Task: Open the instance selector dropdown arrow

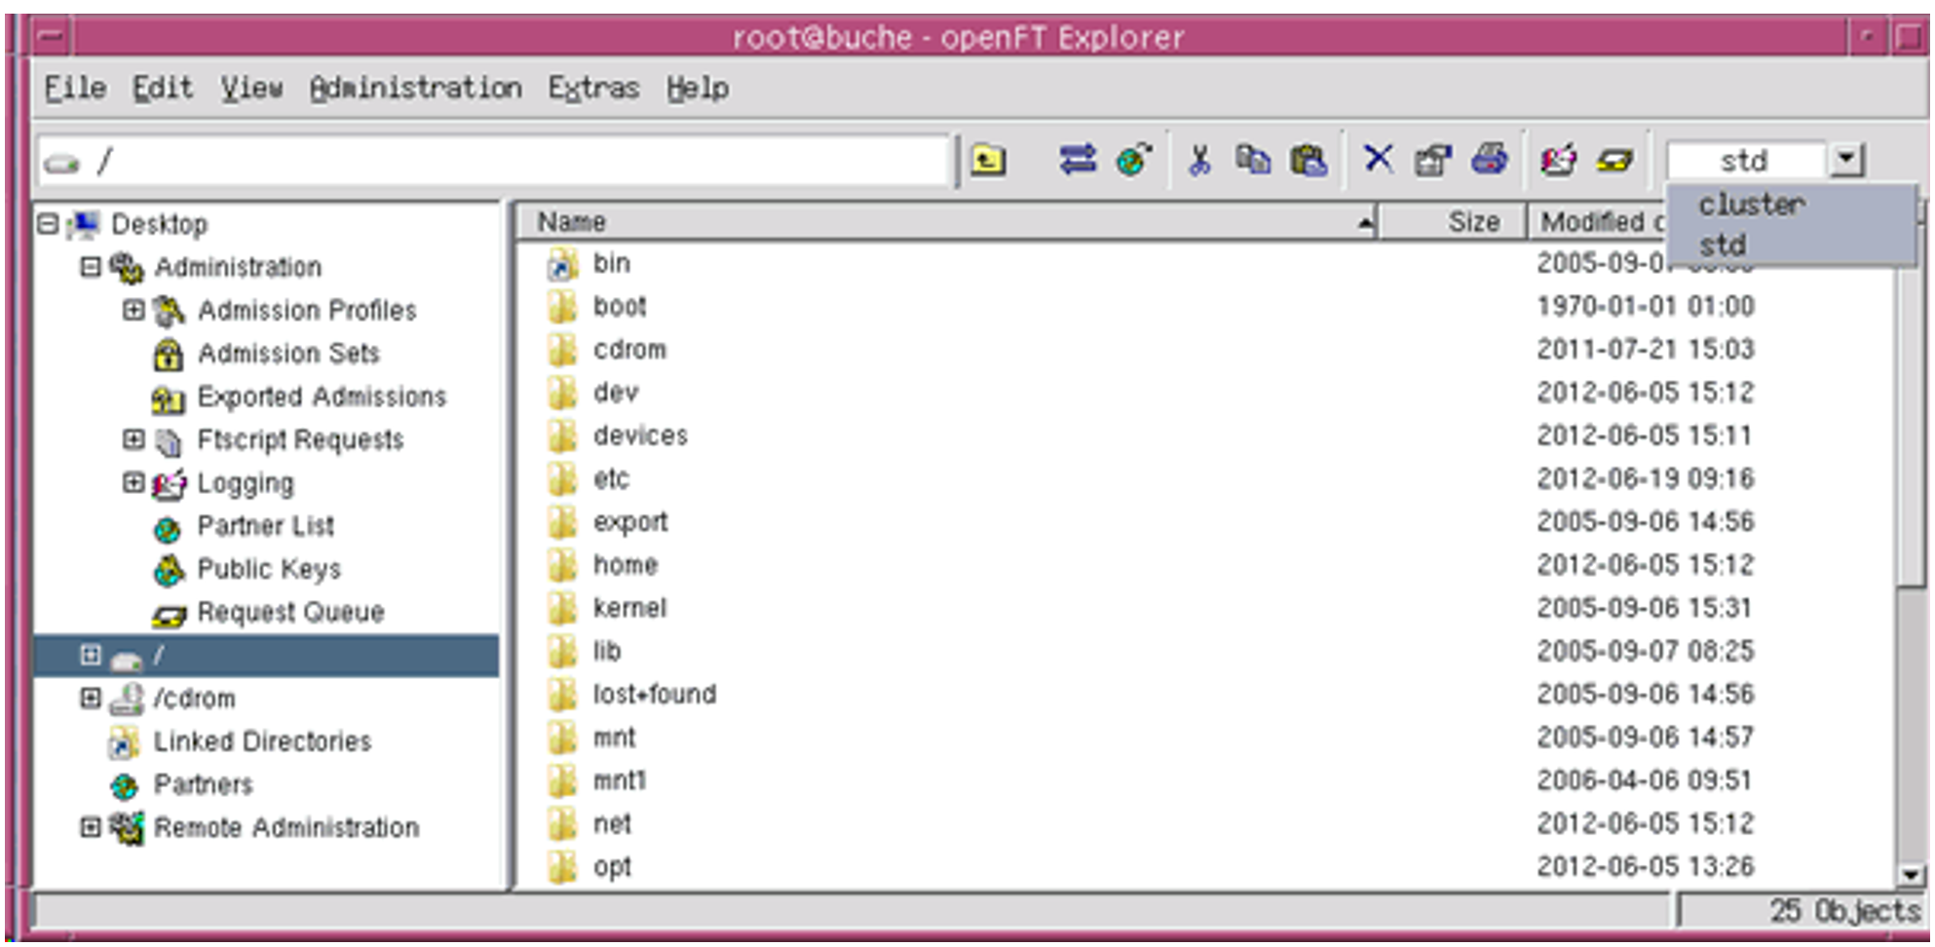Action: point(1846,159)
